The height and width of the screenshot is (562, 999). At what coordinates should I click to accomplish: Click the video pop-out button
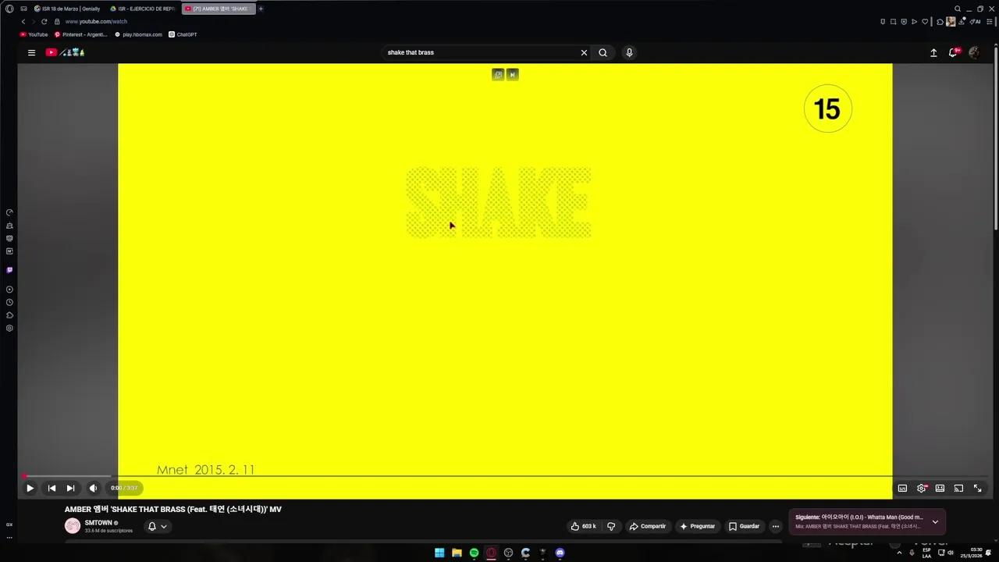(x=498, y=74)
